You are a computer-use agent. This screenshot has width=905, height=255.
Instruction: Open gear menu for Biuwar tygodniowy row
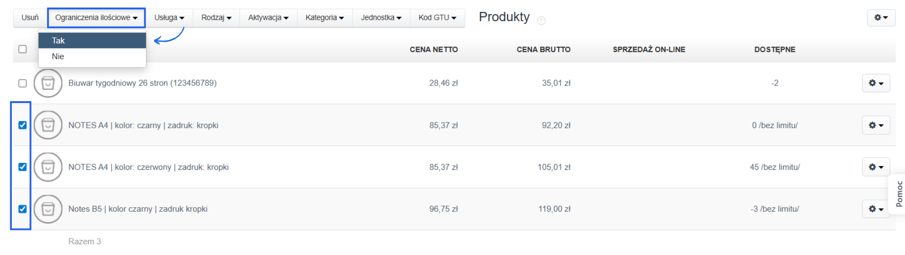tap(876, 83)
